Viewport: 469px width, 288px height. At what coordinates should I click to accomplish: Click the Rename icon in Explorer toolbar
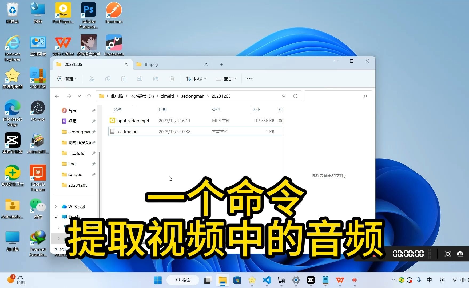[x=140, y=79]
